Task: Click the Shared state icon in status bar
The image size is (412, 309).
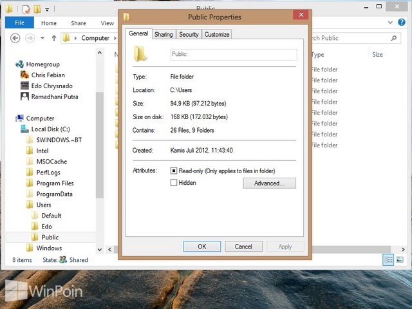Action: click(63, 259)
